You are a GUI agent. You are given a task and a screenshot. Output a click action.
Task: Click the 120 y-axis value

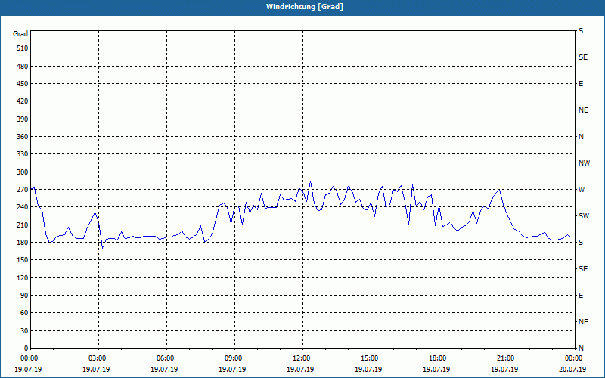23,277
